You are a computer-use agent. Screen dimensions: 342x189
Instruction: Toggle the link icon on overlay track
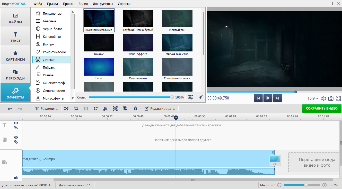coord(16,142)
